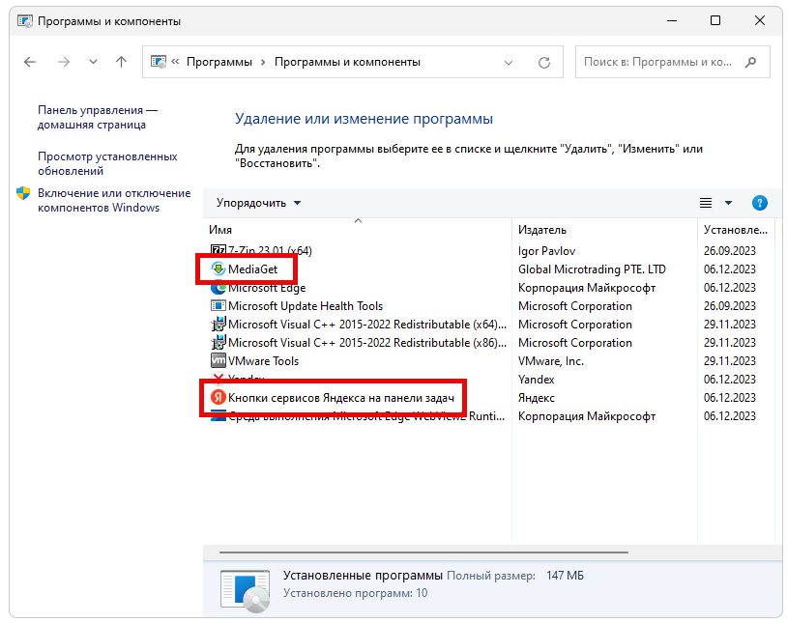Select Среда выполнения Microsoft Edge WebView2 entry
The image size is (787, 623).
coord(366,416)
